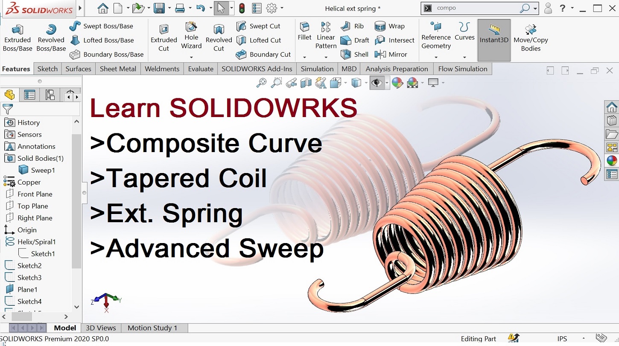Select the Swept Cut tool

pyautogui.click(x=258, y=26)
